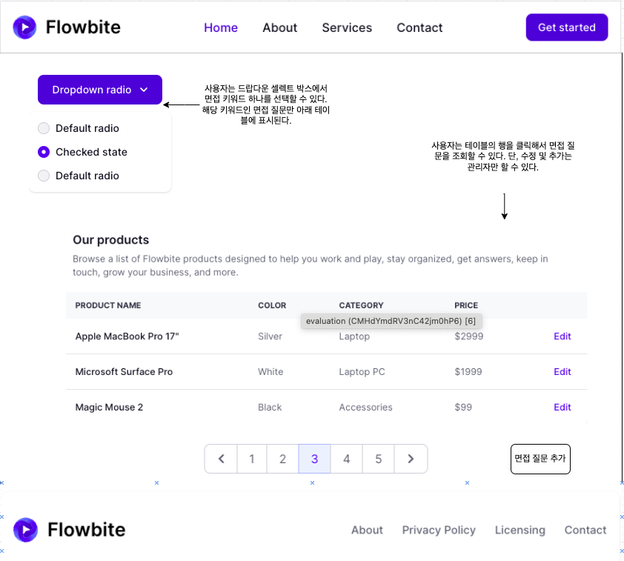Open the Dropdown radio menu
Viewport: 624px width, 561px height.
point(100,90)
